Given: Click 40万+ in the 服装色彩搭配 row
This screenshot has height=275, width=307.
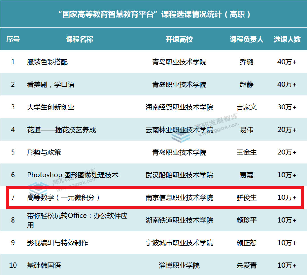Looking at the screenshot, I should (287, 62).
